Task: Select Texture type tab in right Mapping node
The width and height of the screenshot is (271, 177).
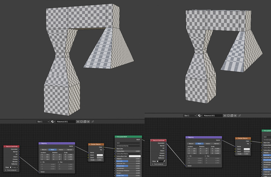Action: pyautogui.click(x=191, y=143)
